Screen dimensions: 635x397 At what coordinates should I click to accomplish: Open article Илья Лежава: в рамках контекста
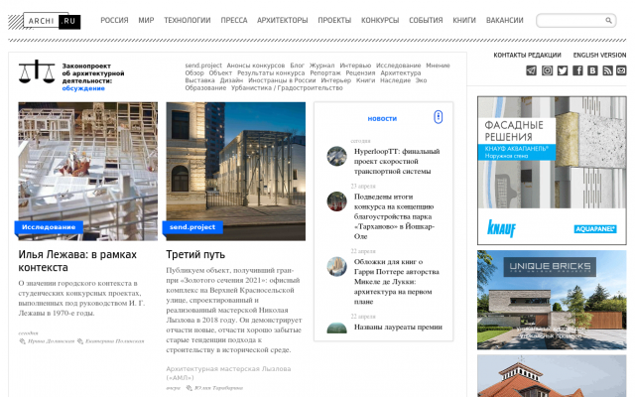pyautogui.click(x=77, y=261)
